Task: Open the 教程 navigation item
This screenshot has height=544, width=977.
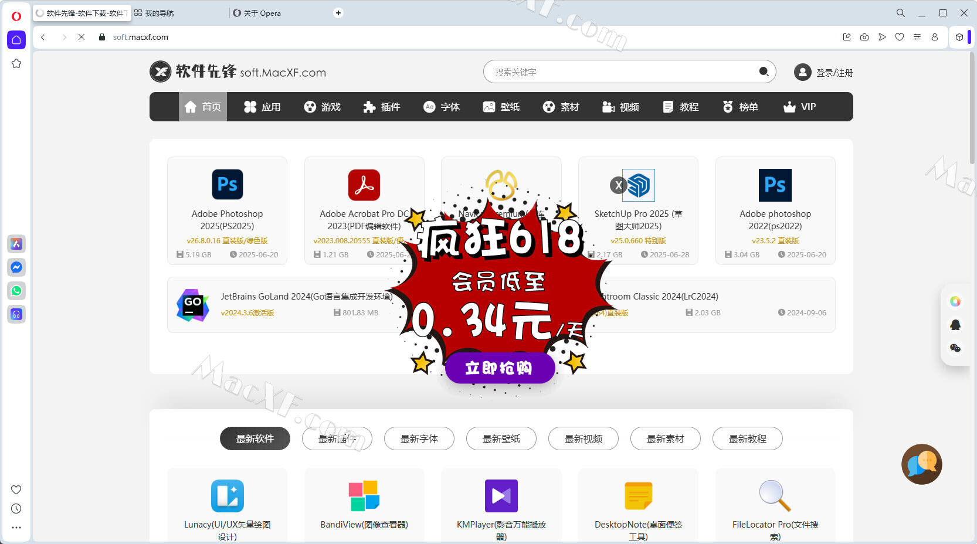Action: pos(680,107)
